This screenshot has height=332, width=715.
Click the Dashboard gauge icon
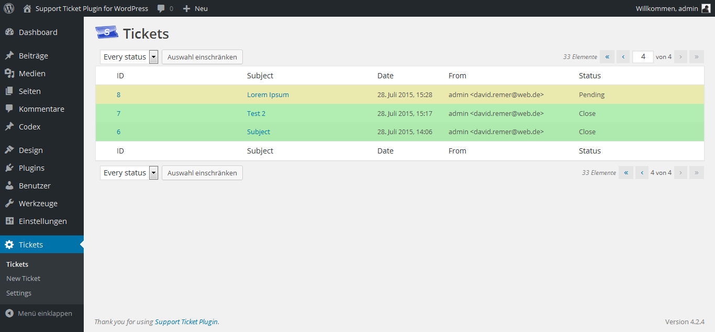(x=9, y=32)
